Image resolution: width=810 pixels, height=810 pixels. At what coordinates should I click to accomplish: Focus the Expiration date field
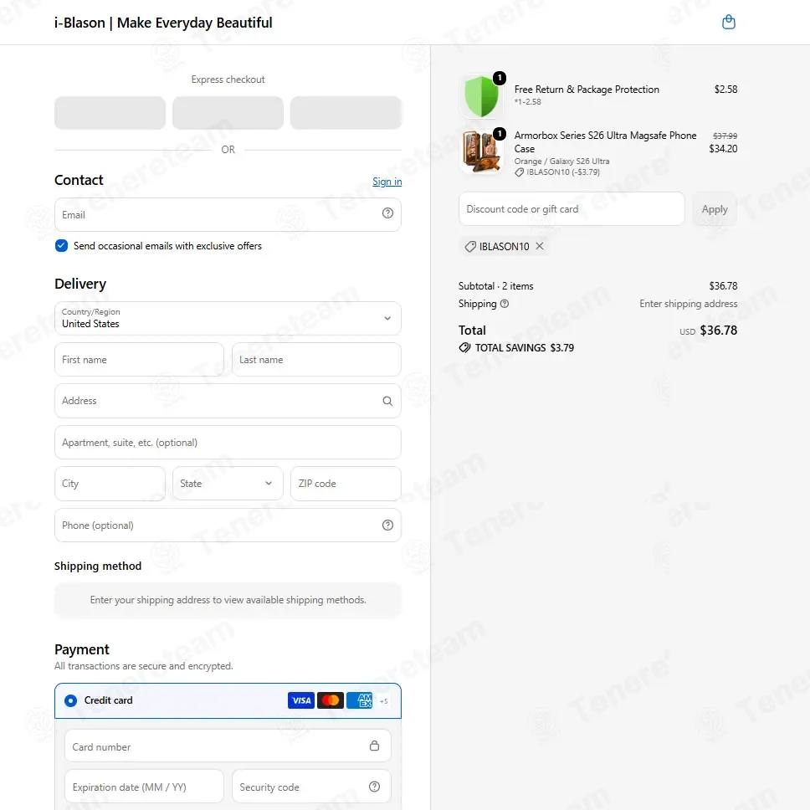[x=144, y=787]
